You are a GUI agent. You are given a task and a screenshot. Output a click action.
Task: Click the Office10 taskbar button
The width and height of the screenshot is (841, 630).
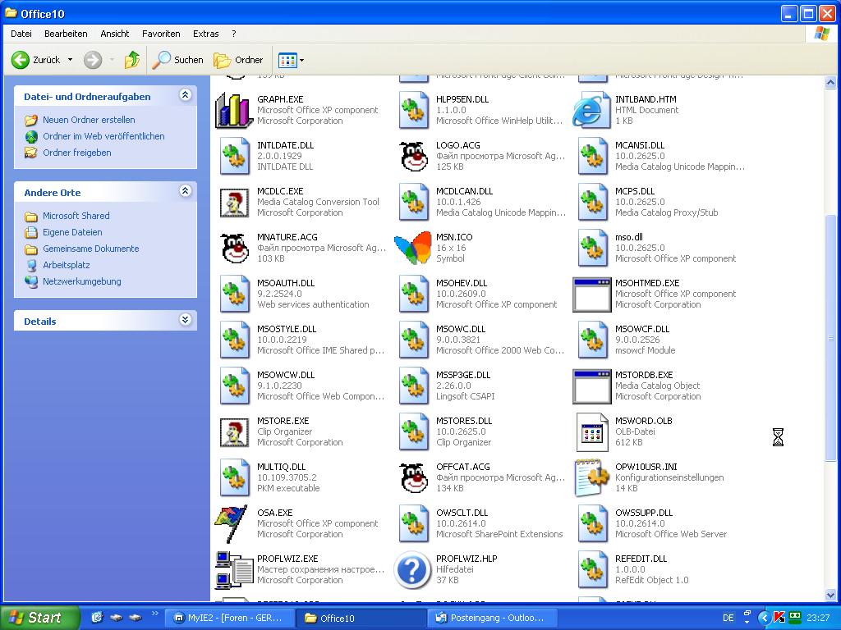pos(360,619)
